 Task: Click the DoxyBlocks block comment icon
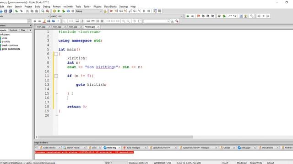[230, 16]
